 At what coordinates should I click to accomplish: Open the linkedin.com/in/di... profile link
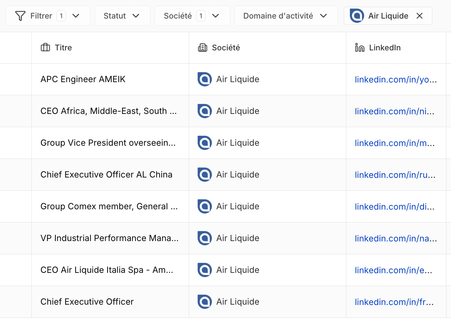tap(395, 206)
